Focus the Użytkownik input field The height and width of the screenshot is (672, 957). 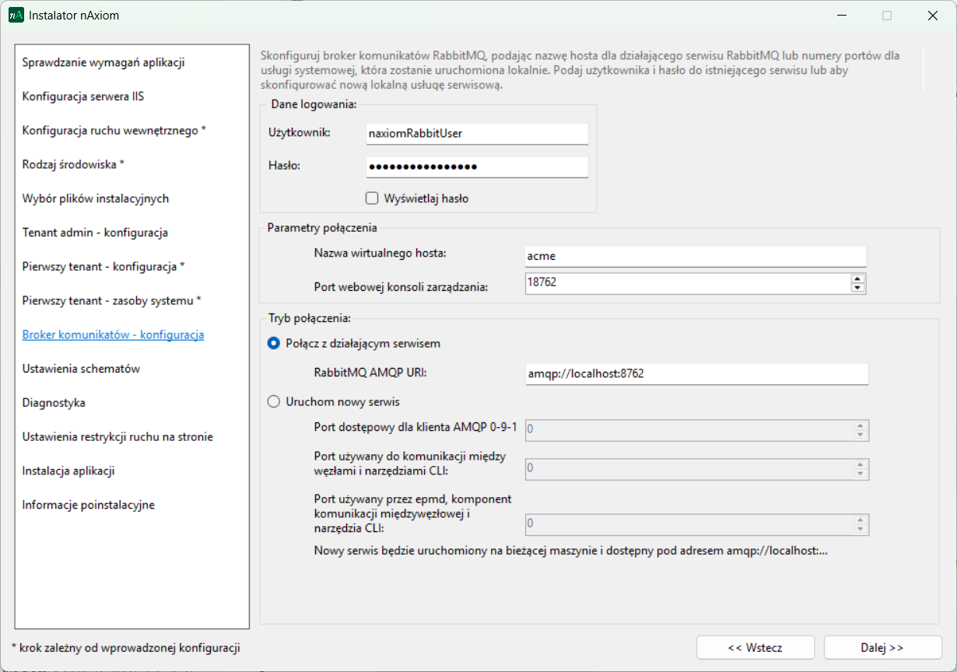click(477, 133)
